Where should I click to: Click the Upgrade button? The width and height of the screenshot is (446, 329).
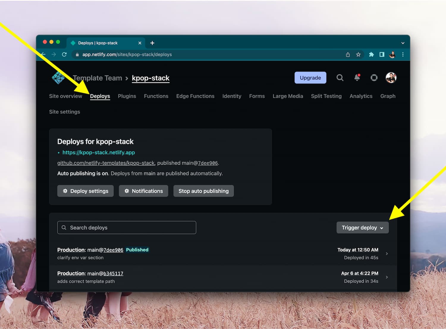pyautogui.click(x=310, y=78)
